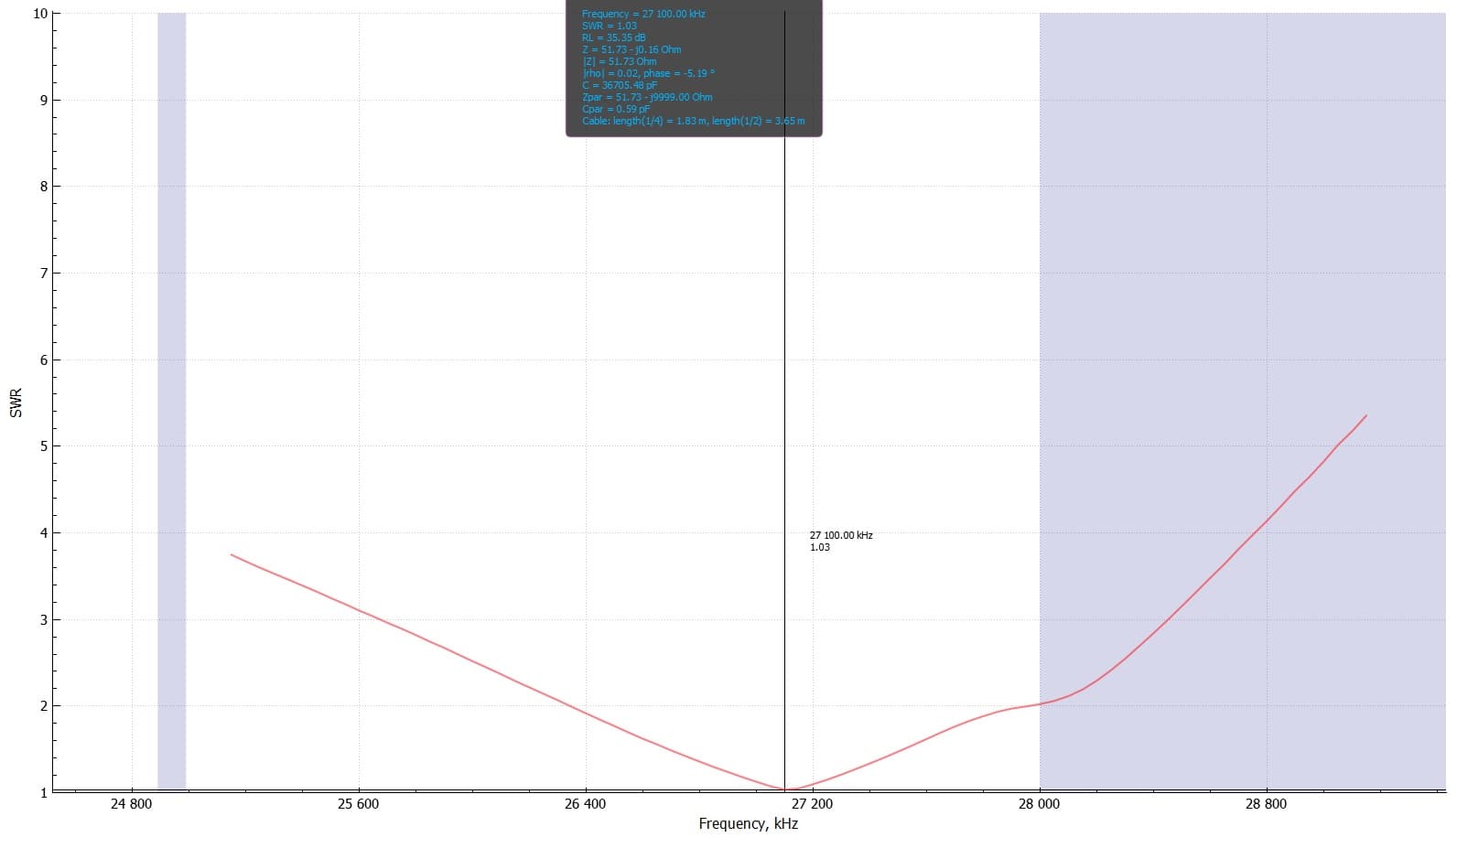This screenshot has width=1457, height=848.
Task: Select the 'Cable: length(1/4)' tooltip line
Action: pos(694,121)
